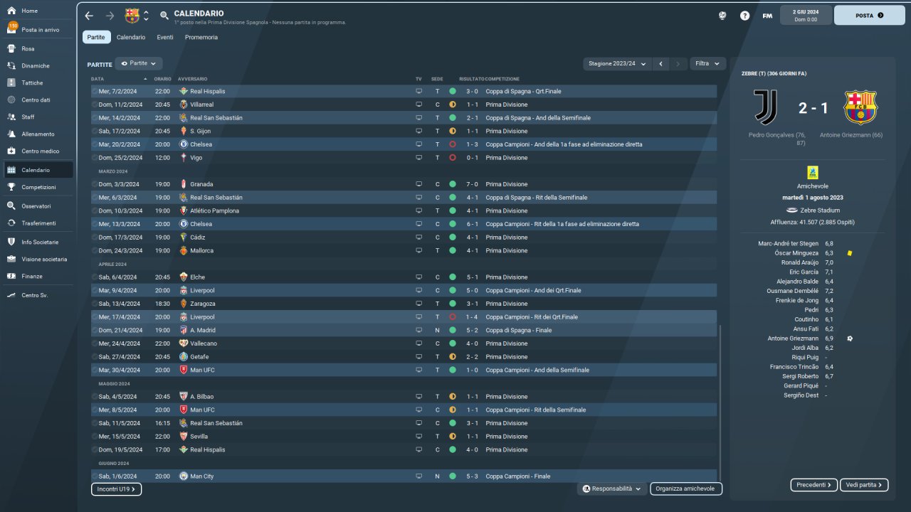Toggle the check circle on the 4/5/2024 row

(95, 397)
